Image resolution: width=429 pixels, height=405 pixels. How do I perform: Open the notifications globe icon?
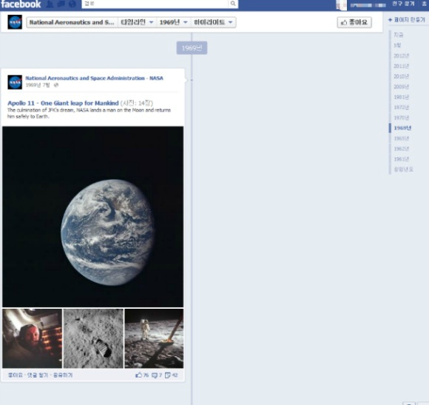(72, 4)
